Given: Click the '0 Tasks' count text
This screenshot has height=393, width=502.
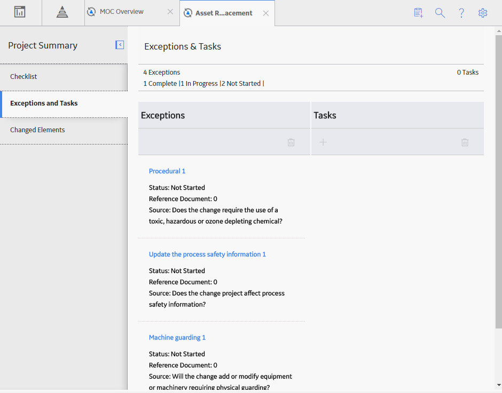Looking at the screenshot, I should click(x=467, y=73).
